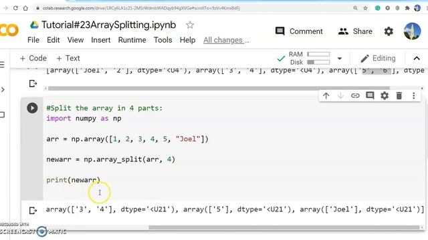Click the code line 'newarr = np.array_split(arr, 4)'
The height and width of the screenshot is (240, 428).
pos(110,159)
